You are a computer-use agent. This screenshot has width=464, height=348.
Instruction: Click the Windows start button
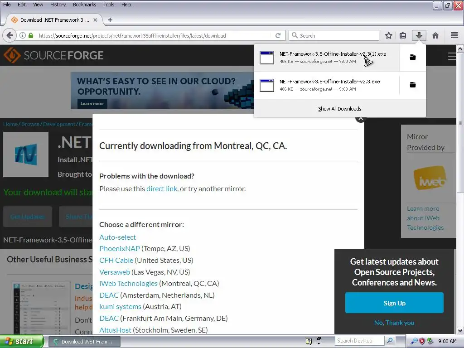(x=22, y=342)
